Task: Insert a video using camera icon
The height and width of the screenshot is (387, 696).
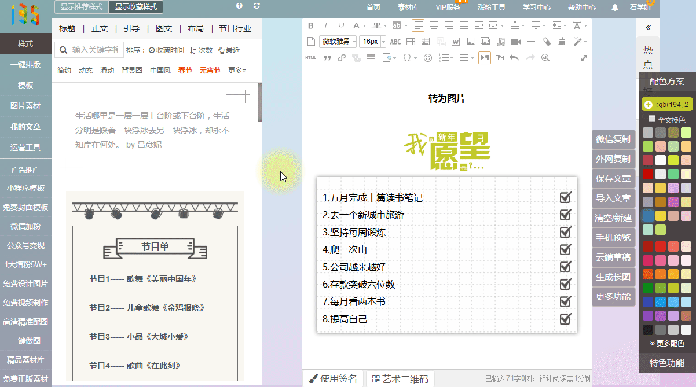Action: [515, 42]
